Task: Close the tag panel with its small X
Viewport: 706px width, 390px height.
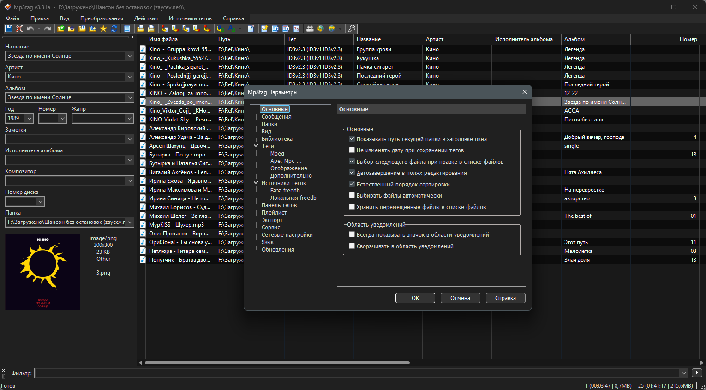Action: pos(132,37)
